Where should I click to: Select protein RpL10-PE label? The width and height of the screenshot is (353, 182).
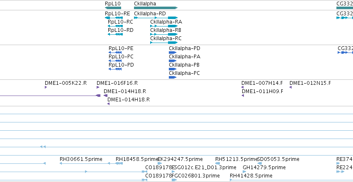(x=121, y=48)
